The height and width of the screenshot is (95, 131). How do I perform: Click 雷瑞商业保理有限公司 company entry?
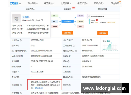pos(38,33)
